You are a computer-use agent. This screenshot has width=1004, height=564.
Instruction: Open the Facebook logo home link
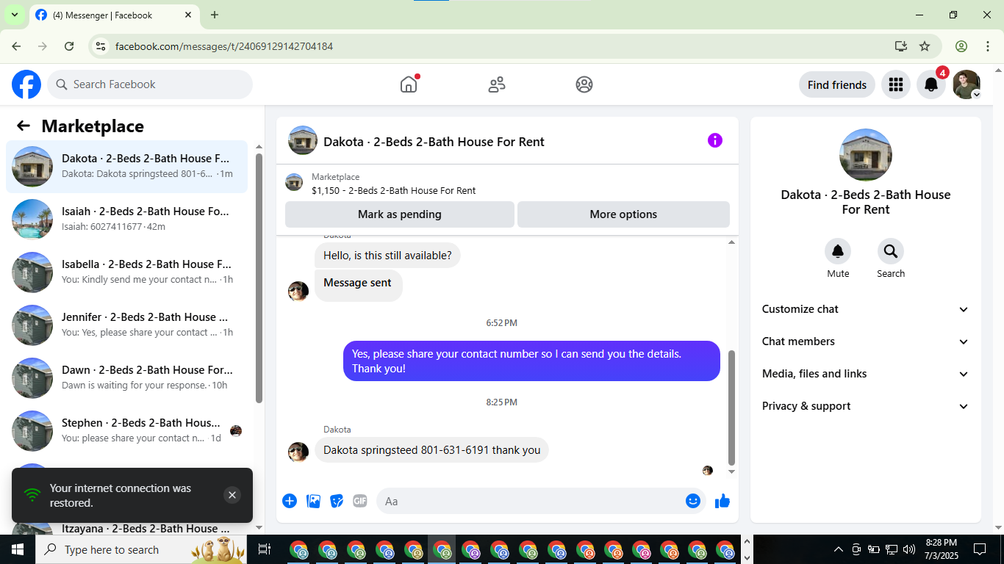26,84
